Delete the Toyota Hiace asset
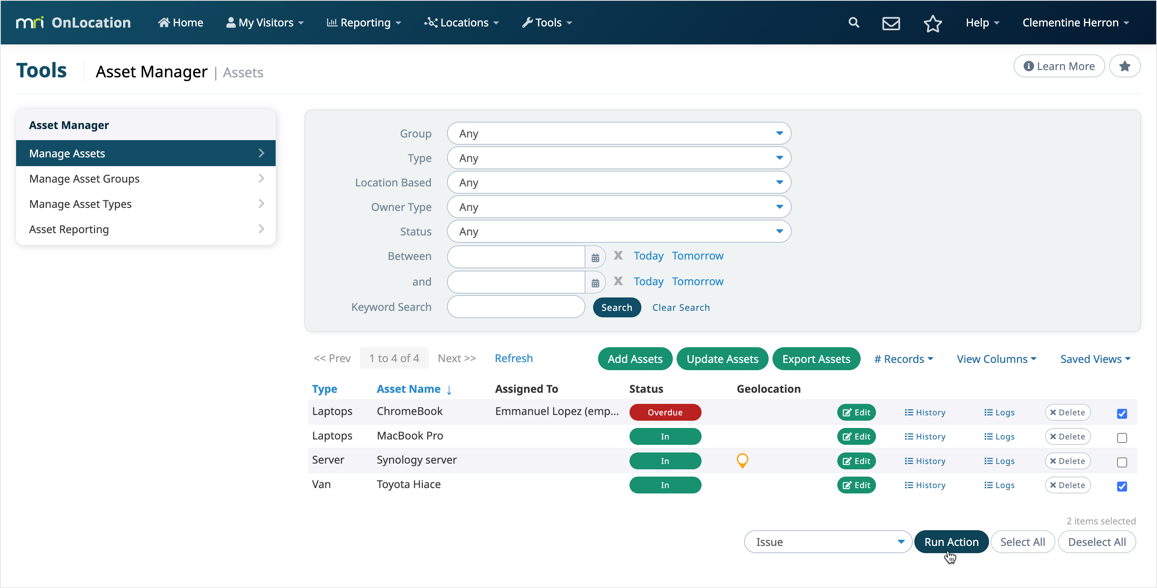1157x588 pixels. pyautogui.click(x=1067, y=485)
